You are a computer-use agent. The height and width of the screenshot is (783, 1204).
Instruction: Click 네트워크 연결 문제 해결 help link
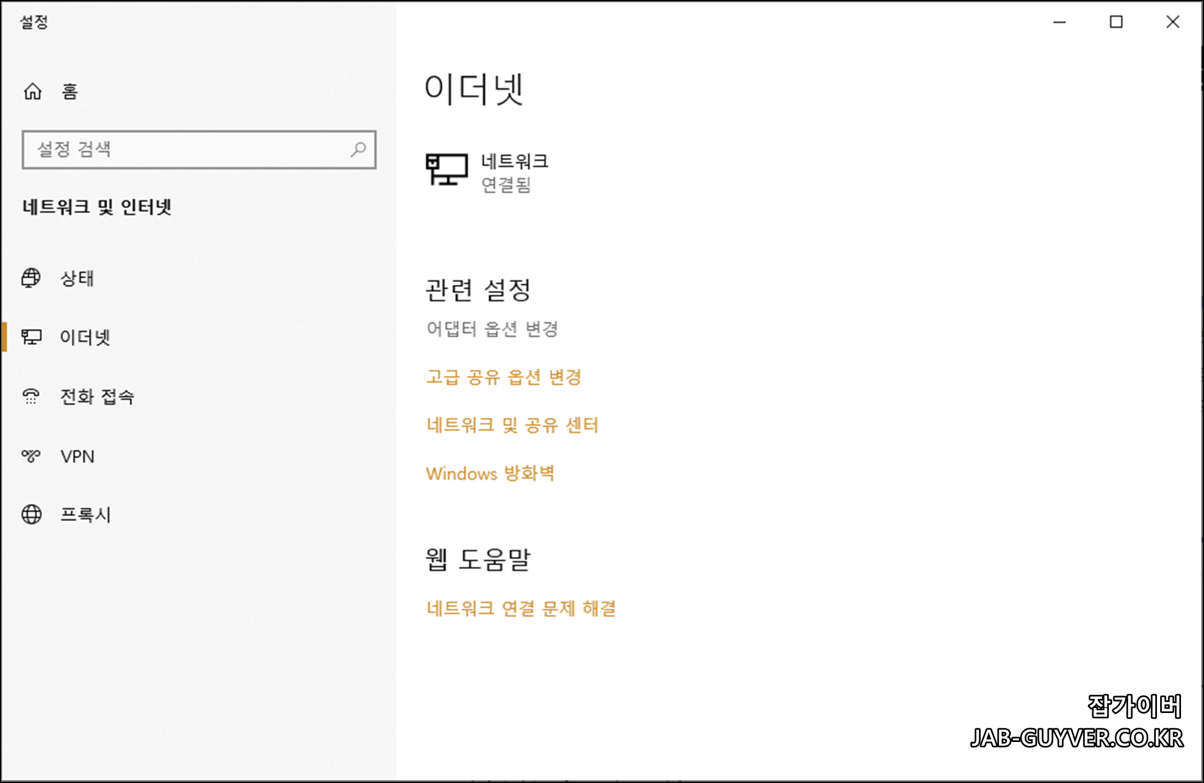tap(521, 608)
